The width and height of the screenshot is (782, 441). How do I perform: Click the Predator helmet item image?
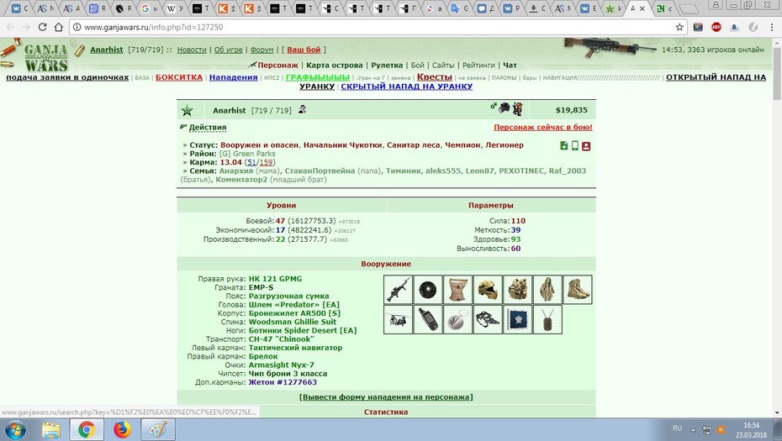(488, 289)
